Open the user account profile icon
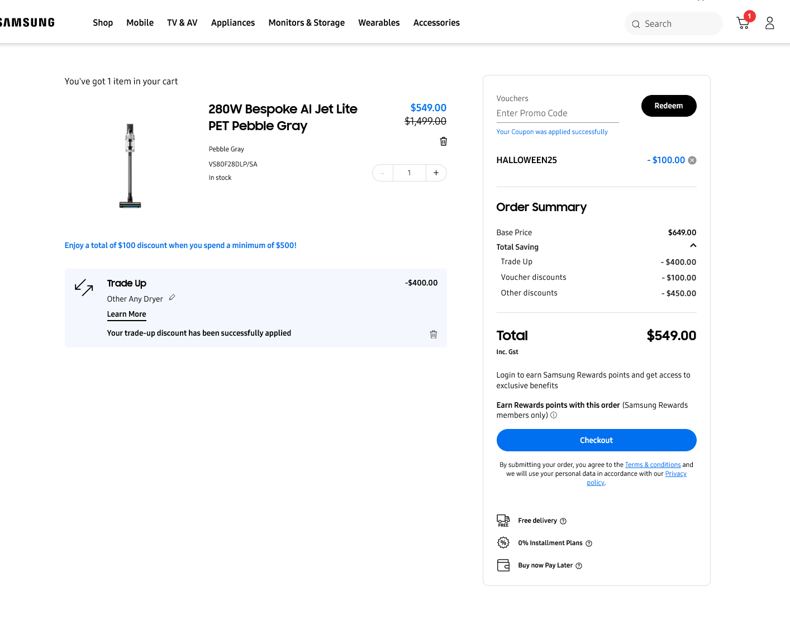Screen dimensions: 790x620 tap(769, 23)
